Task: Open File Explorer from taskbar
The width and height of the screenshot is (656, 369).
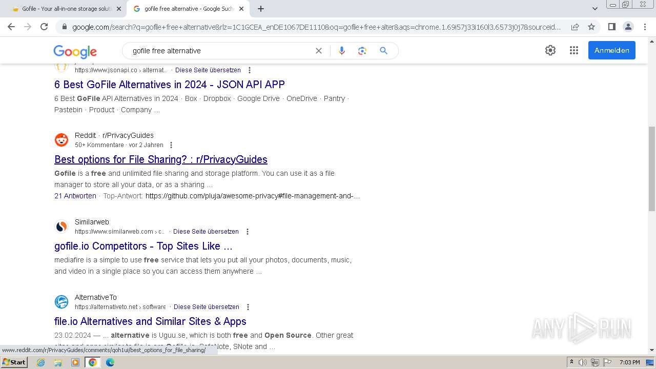Action: point(58,362)
